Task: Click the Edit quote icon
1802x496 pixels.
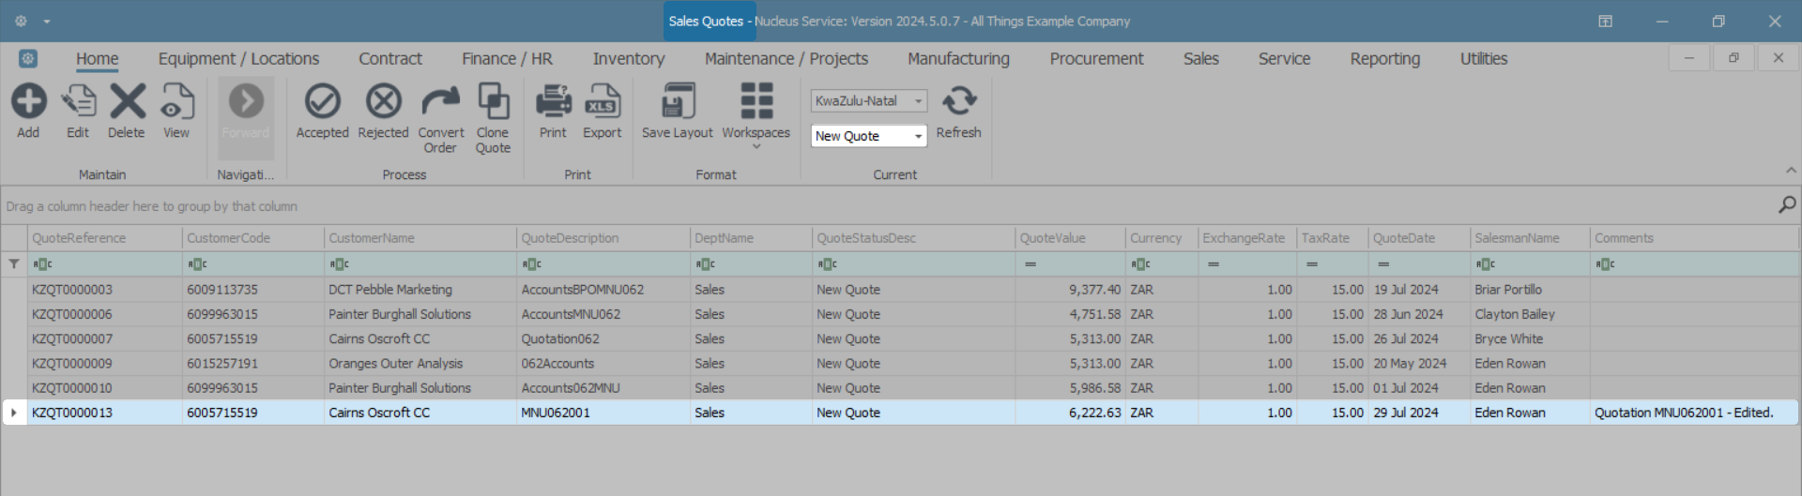Action: (78, 102)
